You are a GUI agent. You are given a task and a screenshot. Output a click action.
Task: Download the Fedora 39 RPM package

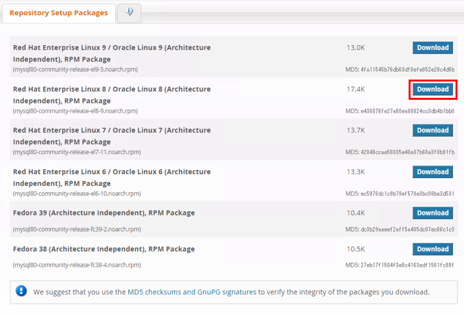point(433,213)
